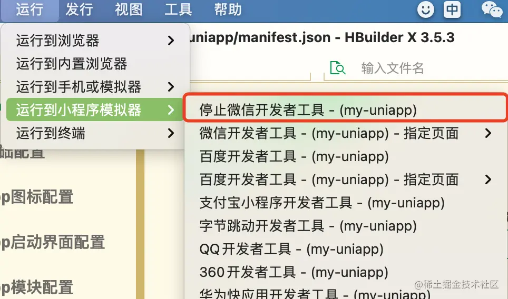Select 运行到手机或模拟器 menu item
508x299 pixels.
(95, 86)
